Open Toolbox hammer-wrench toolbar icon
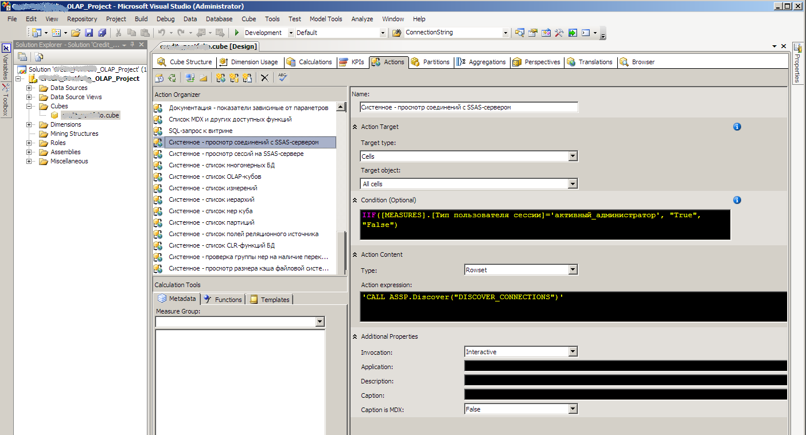806x435 pixels. (x=559, y=33)
